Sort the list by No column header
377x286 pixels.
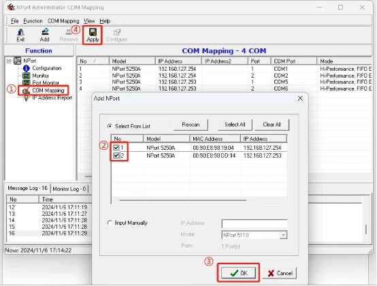[93, 61]
